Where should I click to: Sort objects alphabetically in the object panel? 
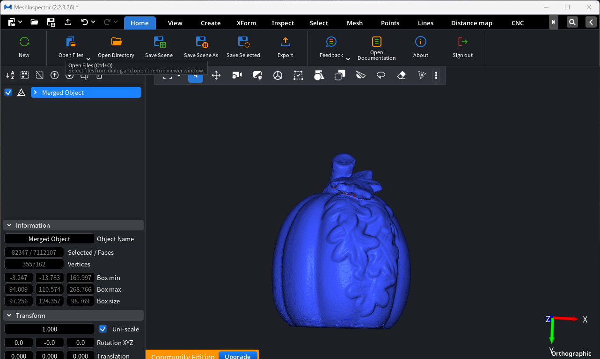tap(10, 75)
